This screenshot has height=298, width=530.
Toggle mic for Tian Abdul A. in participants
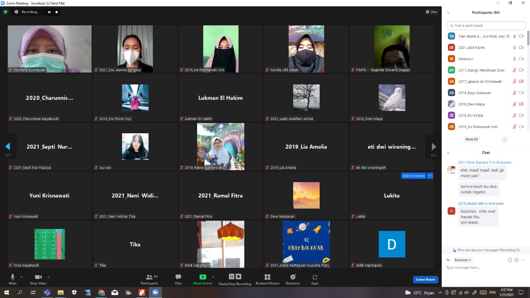pyautogui.click(x=515, y=36)
